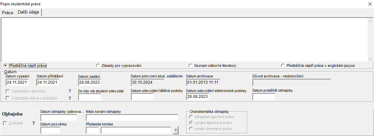Select the Seznam odborné literatury radio button
This screenshot has width=374, height=136.
coord(190,66)
